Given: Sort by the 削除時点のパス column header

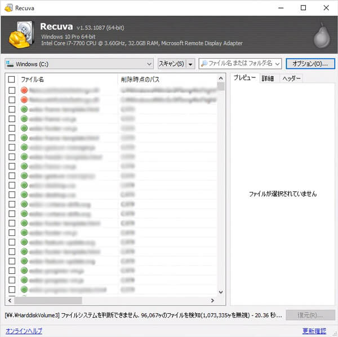Looking at the screenshot, I should tap(167, 80).
